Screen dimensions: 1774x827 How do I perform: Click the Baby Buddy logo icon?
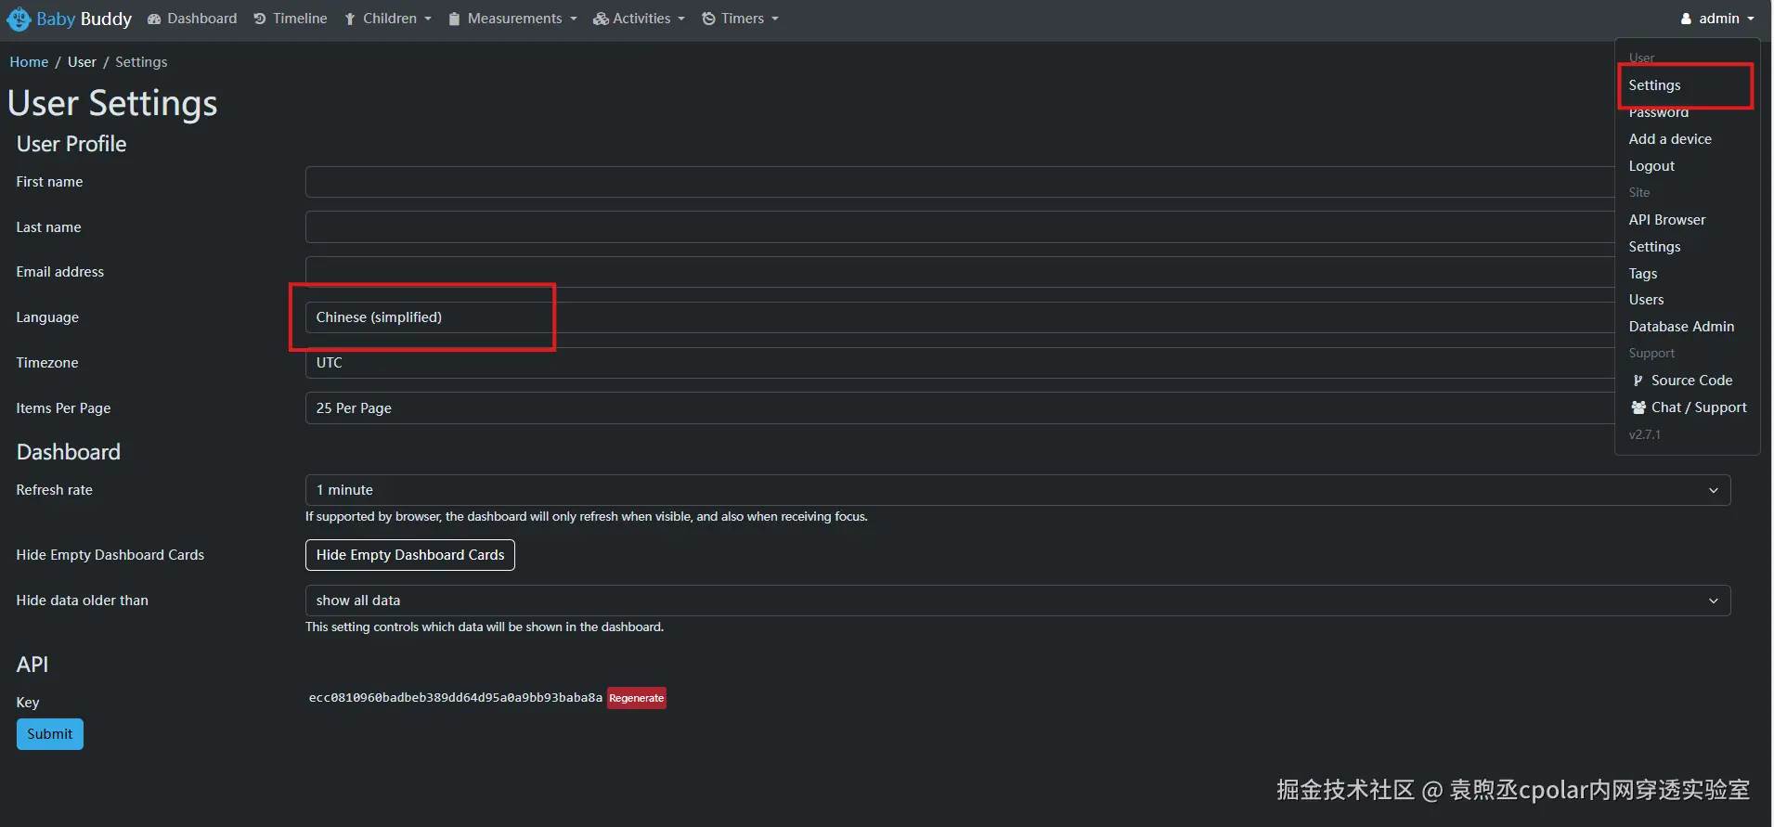click(19, 19)
